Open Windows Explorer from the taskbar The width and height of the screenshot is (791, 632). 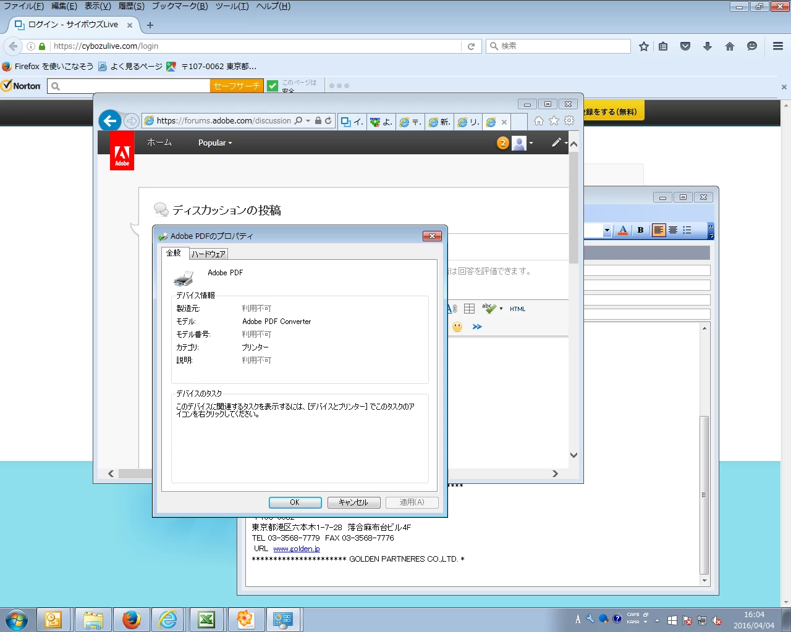click(93, 619)
